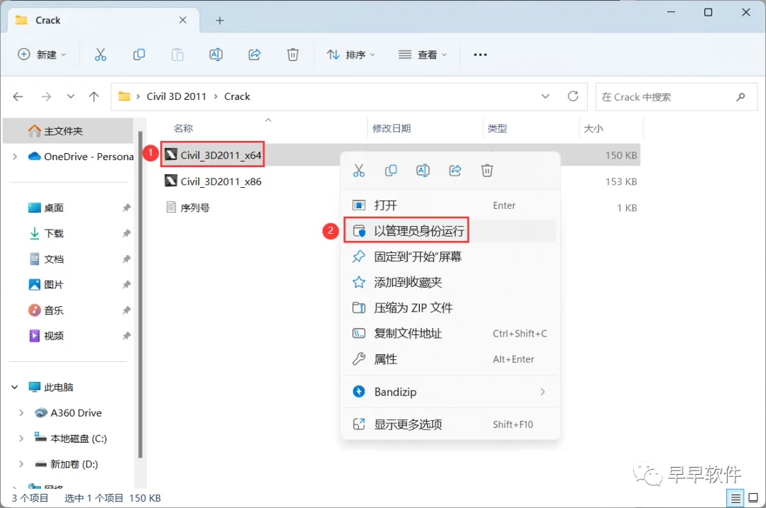The width and height of the screenshot is (766, 508).
Task: Select the 序列号 text file
Action: coord(194,208)
